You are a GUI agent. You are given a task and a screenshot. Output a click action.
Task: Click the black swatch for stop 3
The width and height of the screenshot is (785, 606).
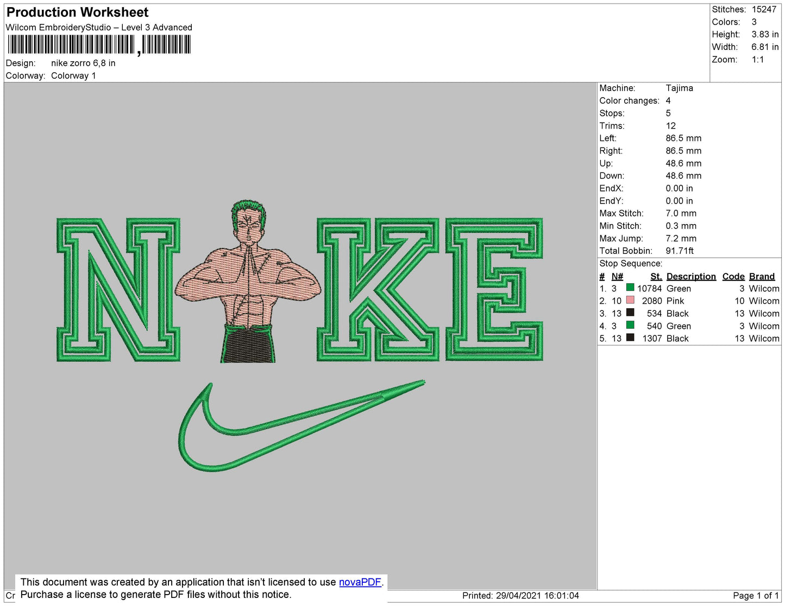(x=630, y=312)
